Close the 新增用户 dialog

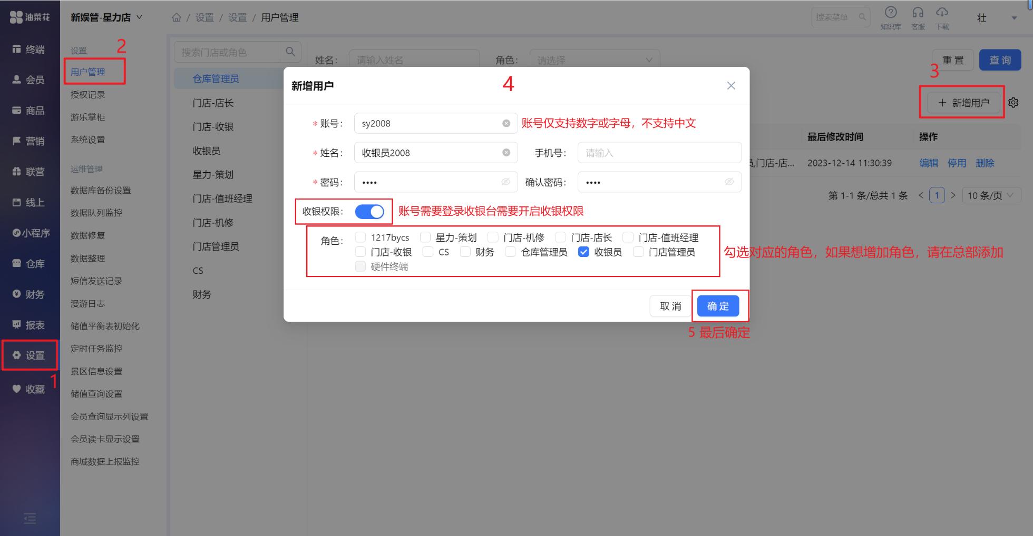coord(731,86)
